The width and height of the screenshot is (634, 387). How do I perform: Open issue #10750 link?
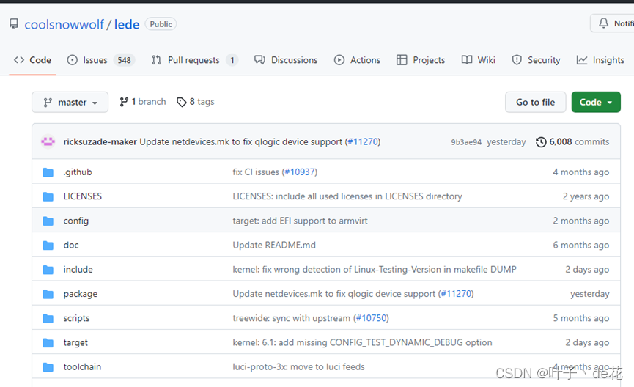pyautogui.click(x=371, y=318)
